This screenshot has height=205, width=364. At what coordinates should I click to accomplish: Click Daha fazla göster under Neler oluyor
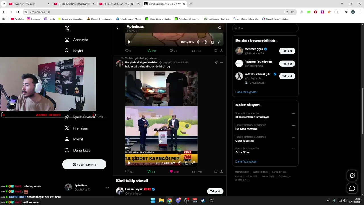click(x=246, y=161)
